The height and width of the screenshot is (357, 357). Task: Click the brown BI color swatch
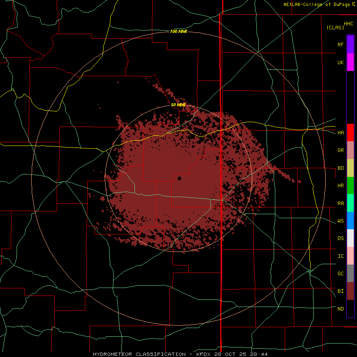click(x=350, y=291)
